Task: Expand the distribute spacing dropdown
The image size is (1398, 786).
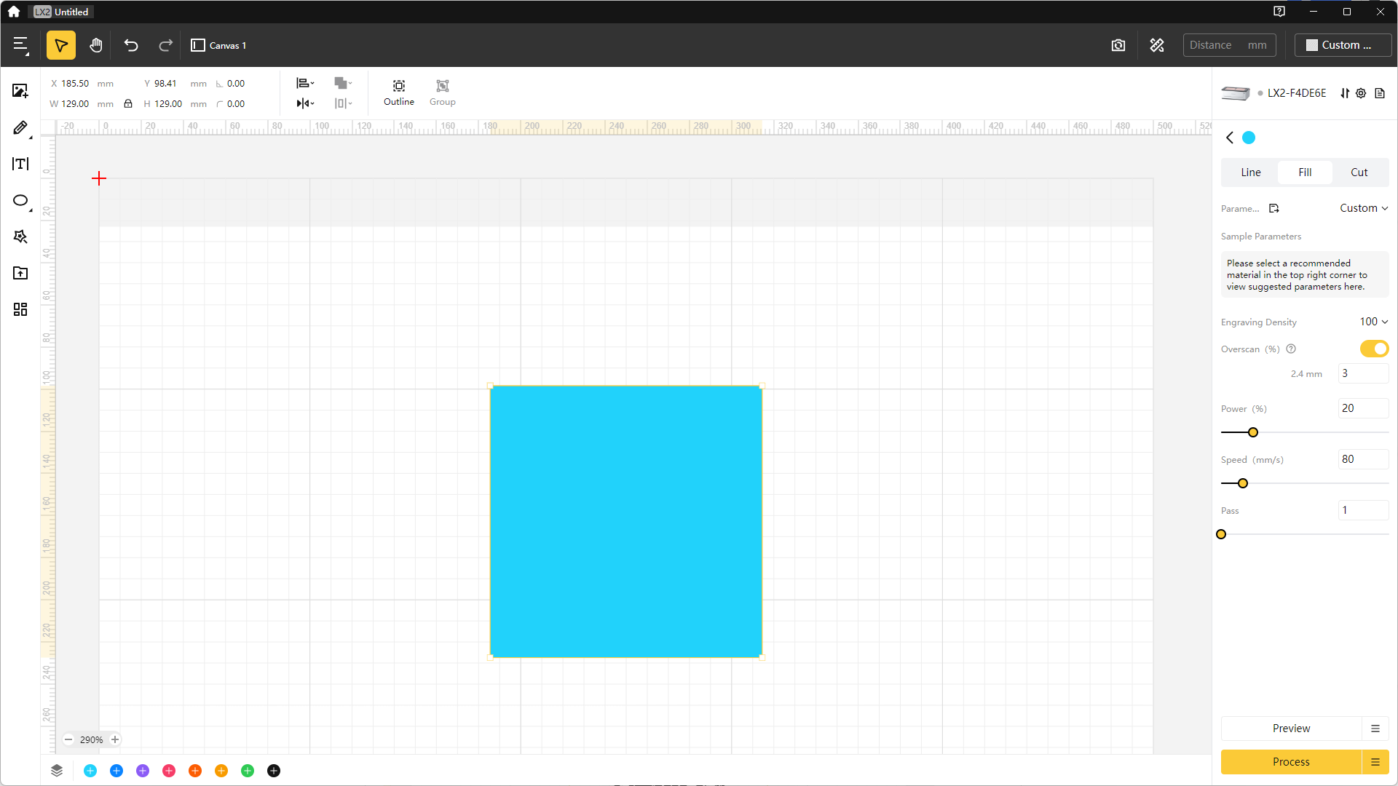Action: [x=343, y=103]
